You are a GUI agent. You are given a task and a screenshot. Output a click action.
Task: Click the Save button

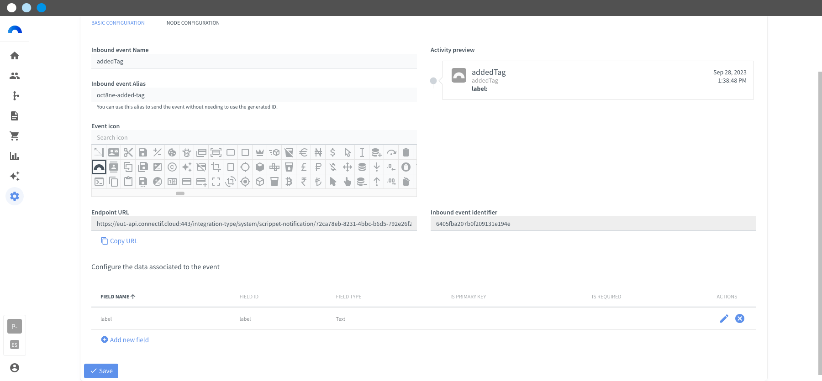[101, 371]
